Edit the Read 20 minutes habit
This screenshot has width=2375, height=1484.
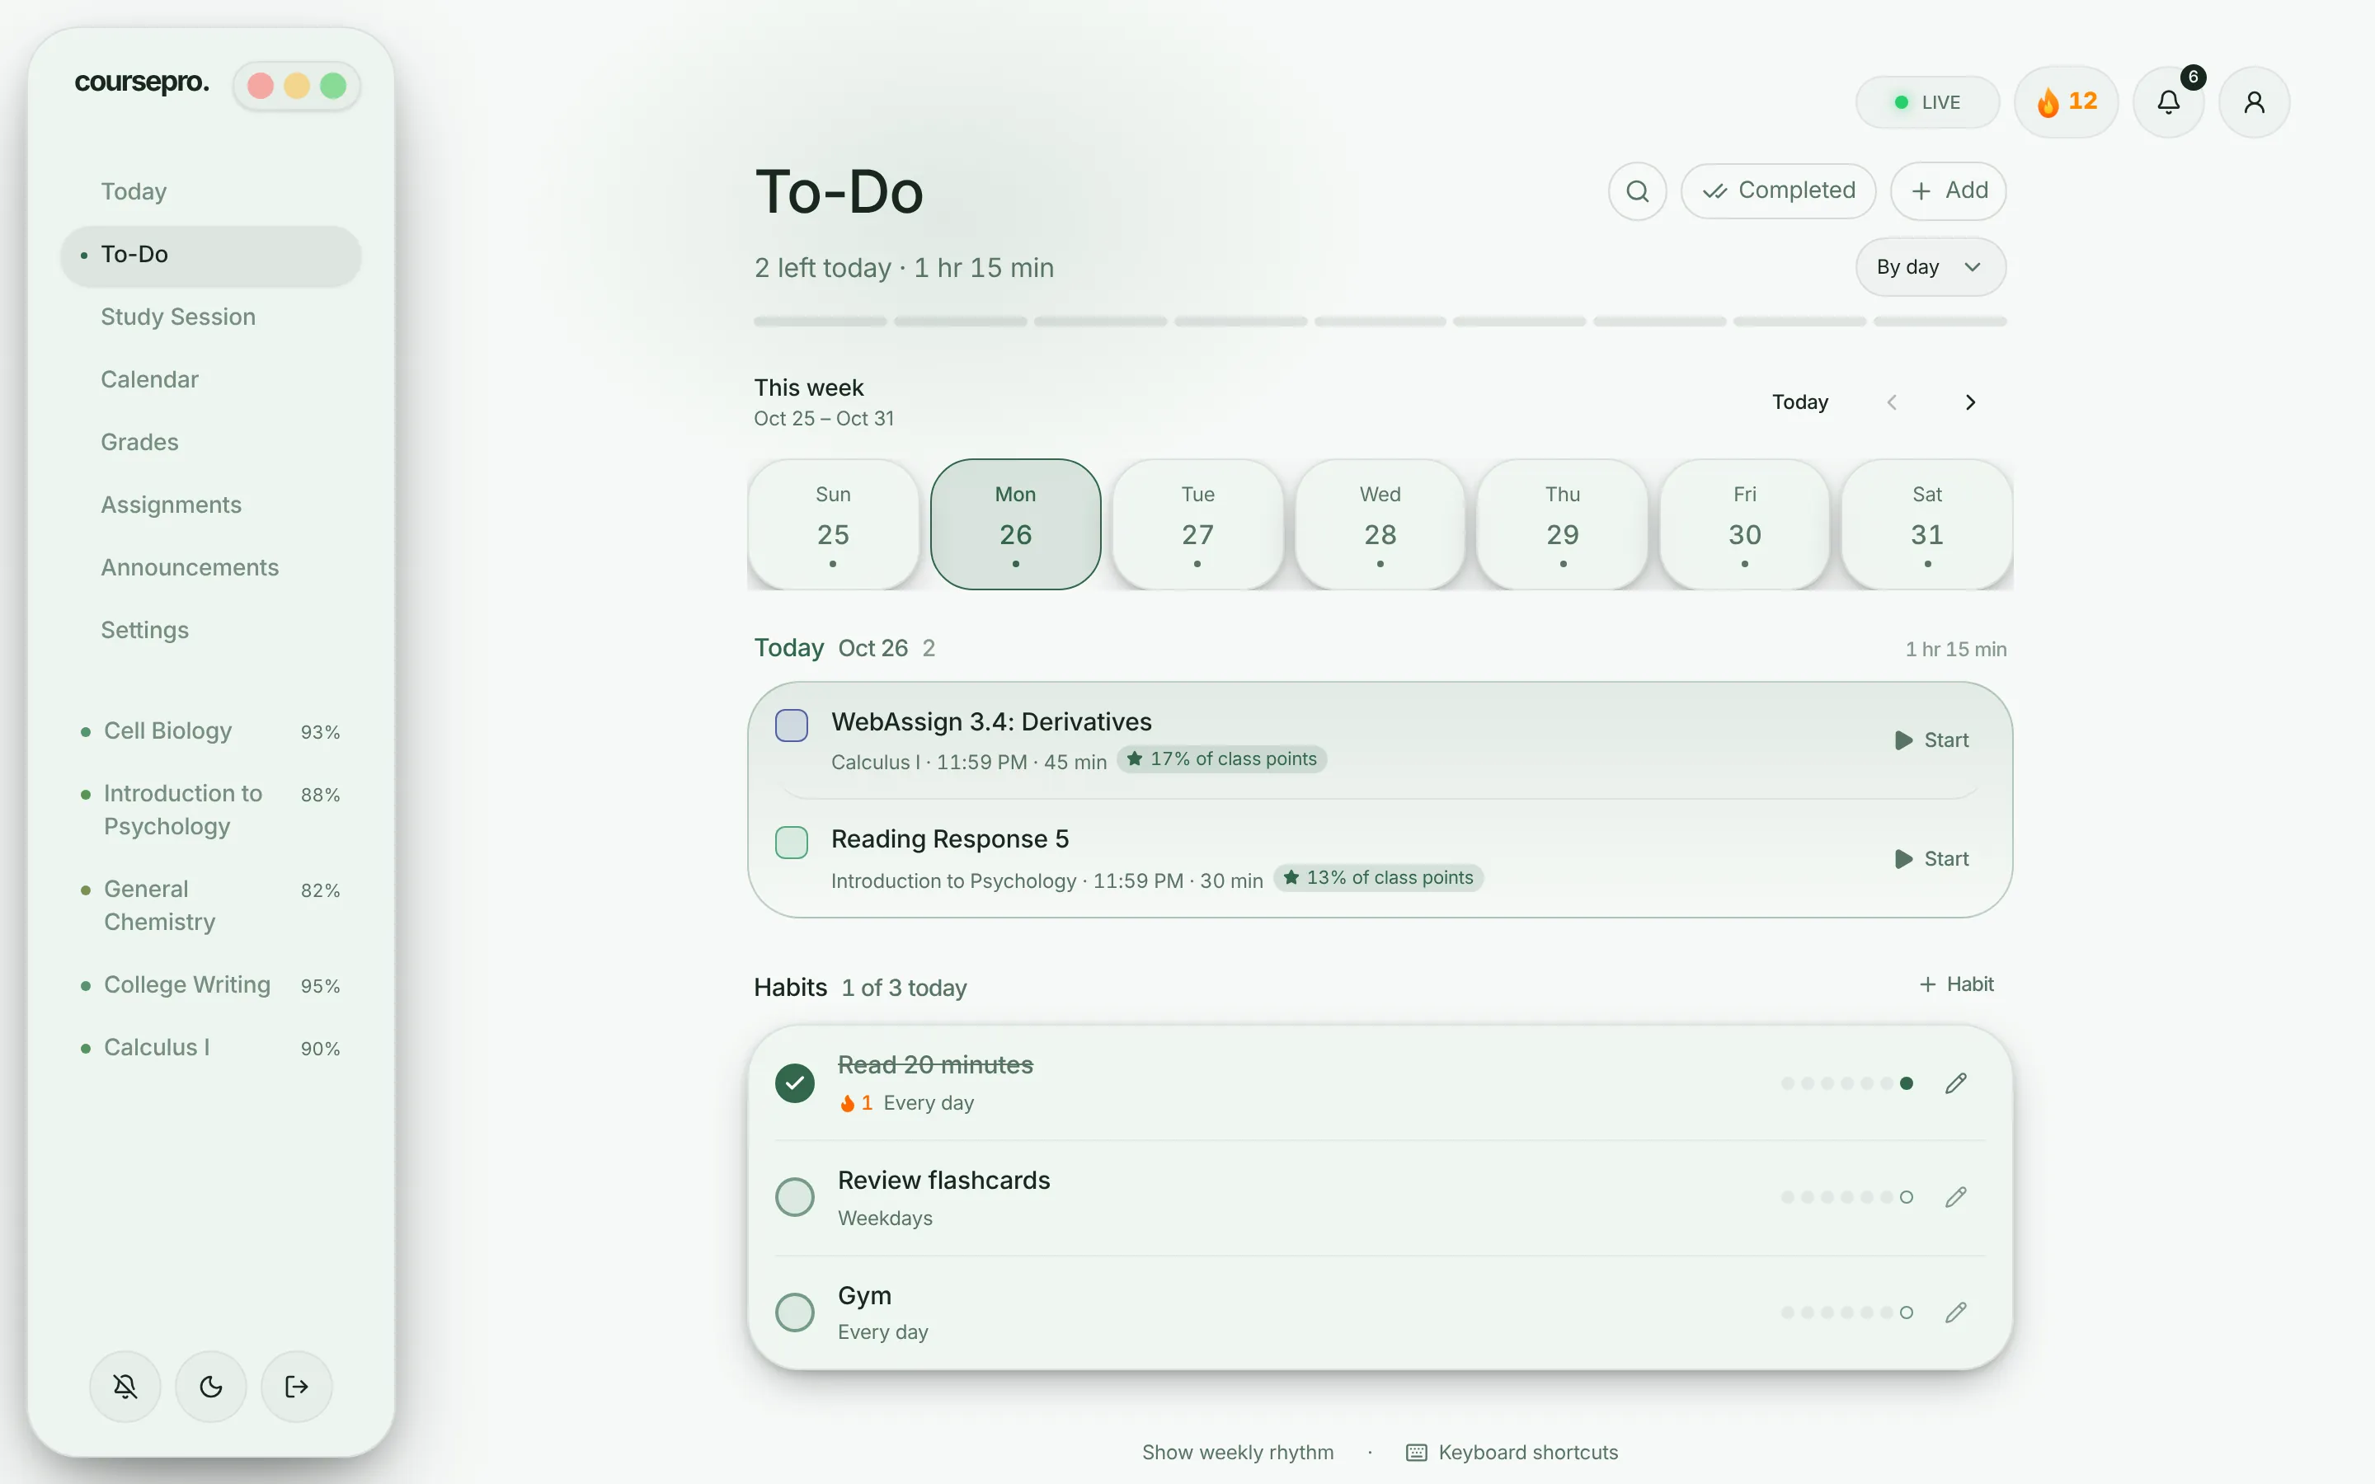[x=1956, y=1082]
